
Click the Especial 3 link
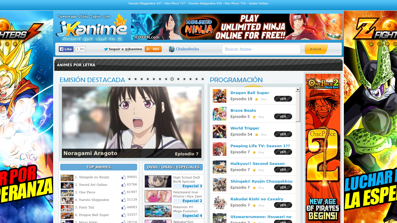[x=192, y=186]
